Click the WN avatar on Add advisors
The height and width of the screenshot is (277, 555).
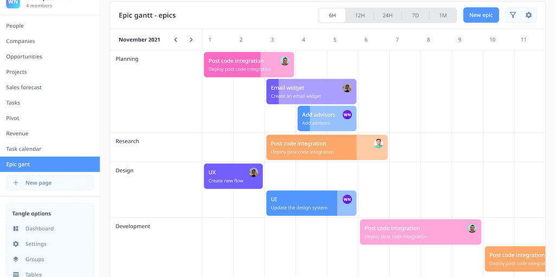(x=347, y=115)
